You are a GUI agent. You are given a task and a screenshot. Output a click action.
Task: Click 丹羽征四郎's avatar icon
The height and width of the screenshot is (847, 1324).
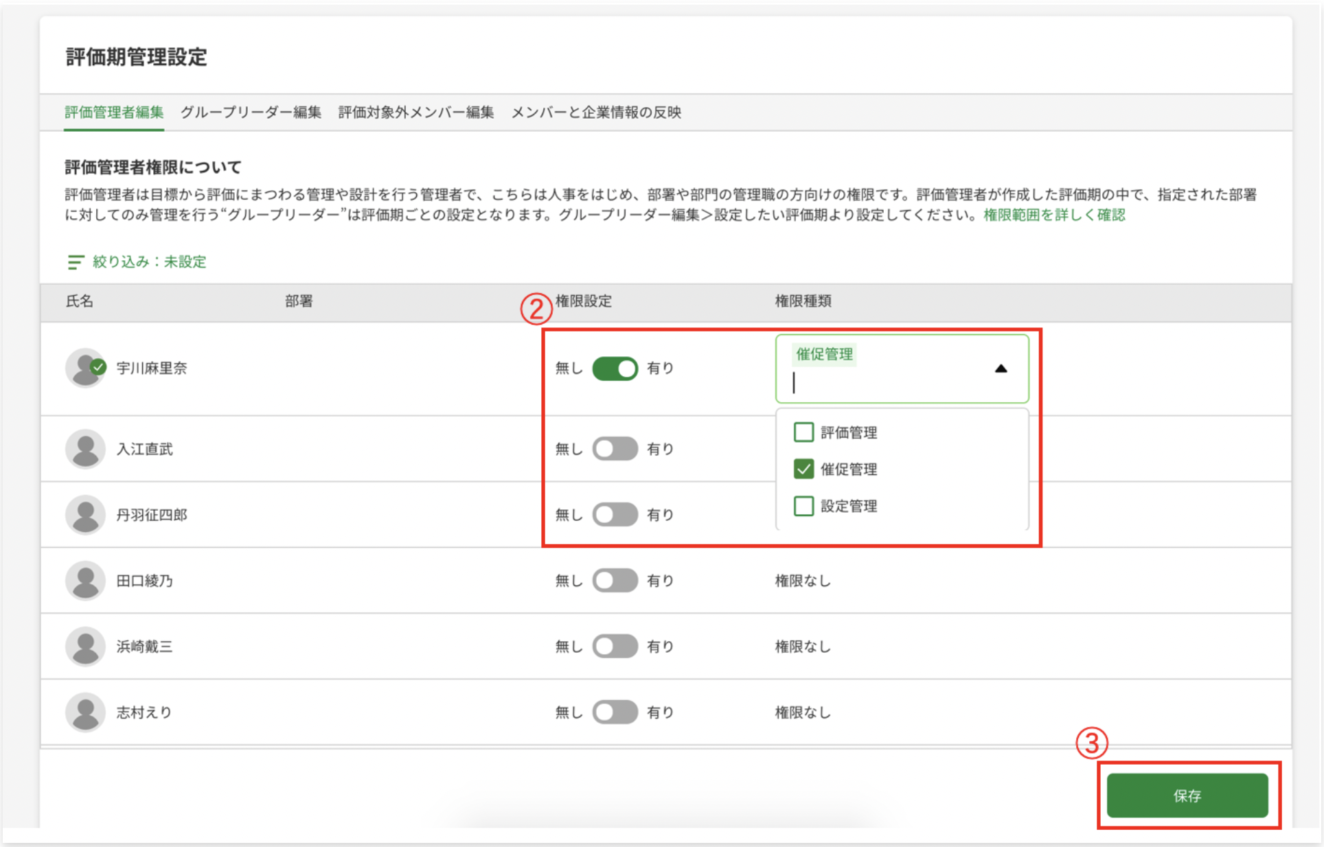tap(85, 515)
